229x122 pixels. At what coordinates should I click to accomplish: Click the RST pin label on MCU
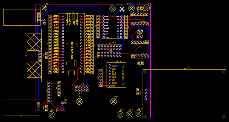[56, 28]
